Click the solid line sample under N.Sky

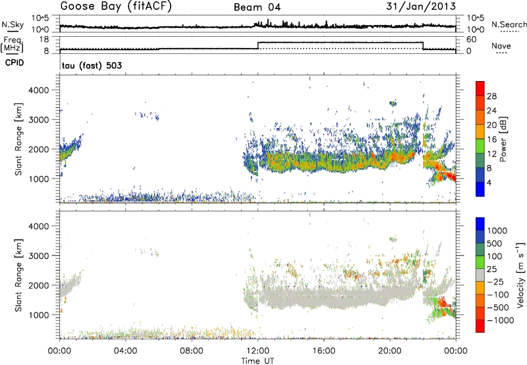[13, 31]
